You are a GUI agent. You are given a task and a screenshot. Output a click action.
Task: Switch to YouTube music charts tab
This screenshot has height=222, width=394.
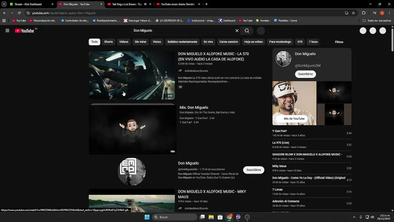[x=178, y=4]
